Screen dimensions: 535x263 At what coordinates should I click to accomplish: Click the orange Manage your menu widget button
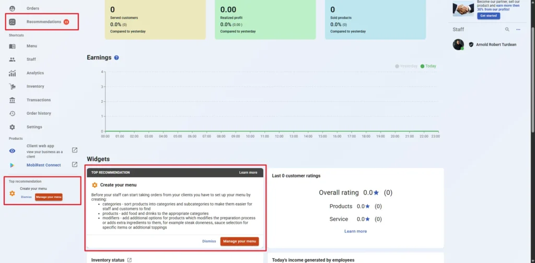(239, 241)
